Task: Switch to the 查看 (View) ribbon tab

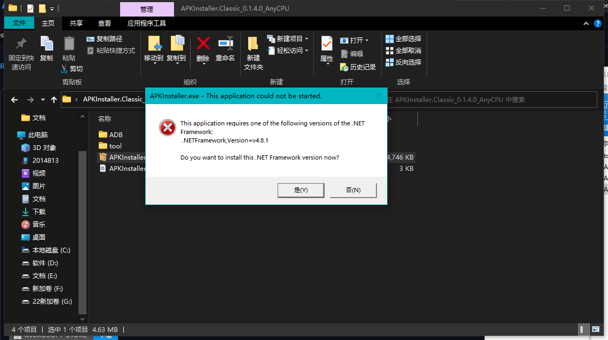Action: (104, 23)
